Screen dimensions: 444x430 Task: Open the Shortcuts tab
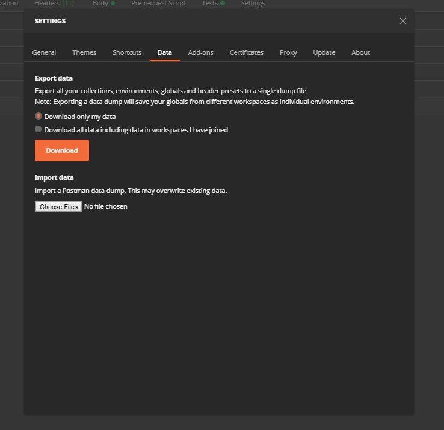(127, 52)
